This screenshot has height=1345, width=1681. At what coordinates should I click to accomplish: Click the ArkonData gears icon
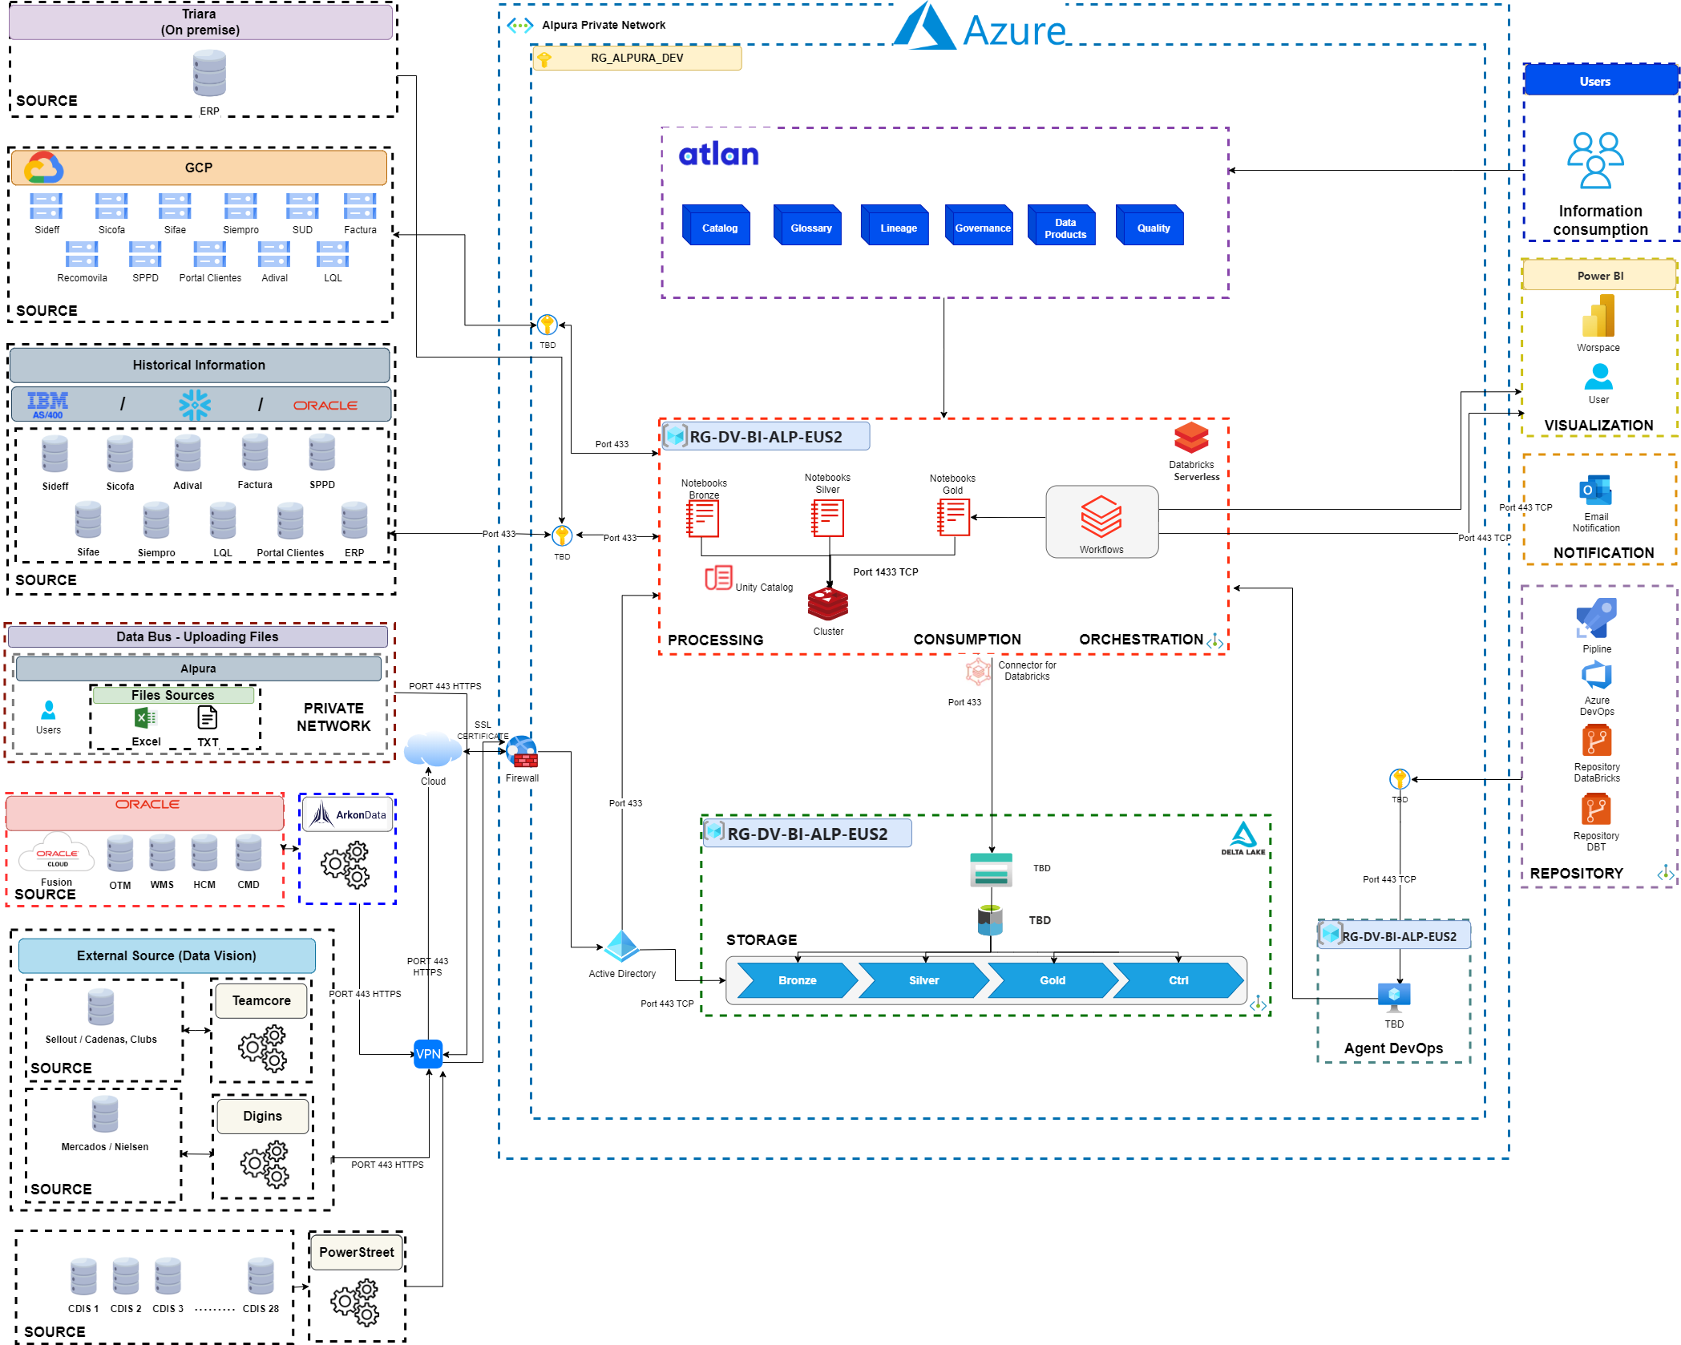coord(345,865)
